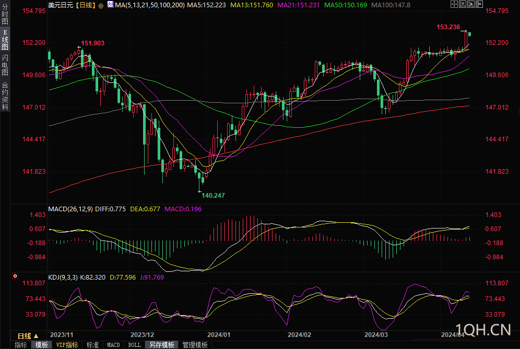Open the 分时图 sidebar view
This screenshot has width=520, height=349.
[5, 14]
